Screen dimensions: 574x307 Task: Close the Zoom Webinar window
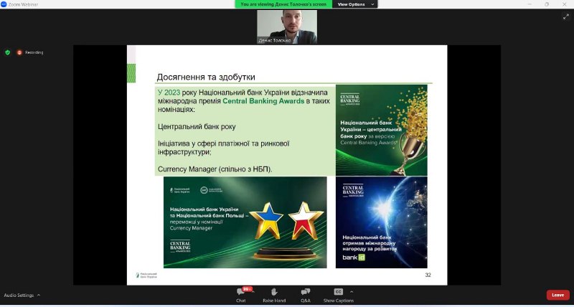click(x=564, y=4)
